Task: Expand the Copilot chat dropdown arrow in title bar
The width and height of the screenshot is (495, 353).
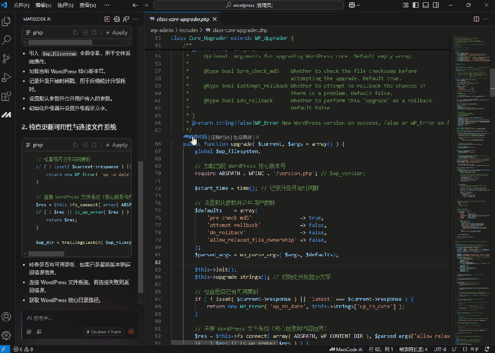Action: point(358,5)
